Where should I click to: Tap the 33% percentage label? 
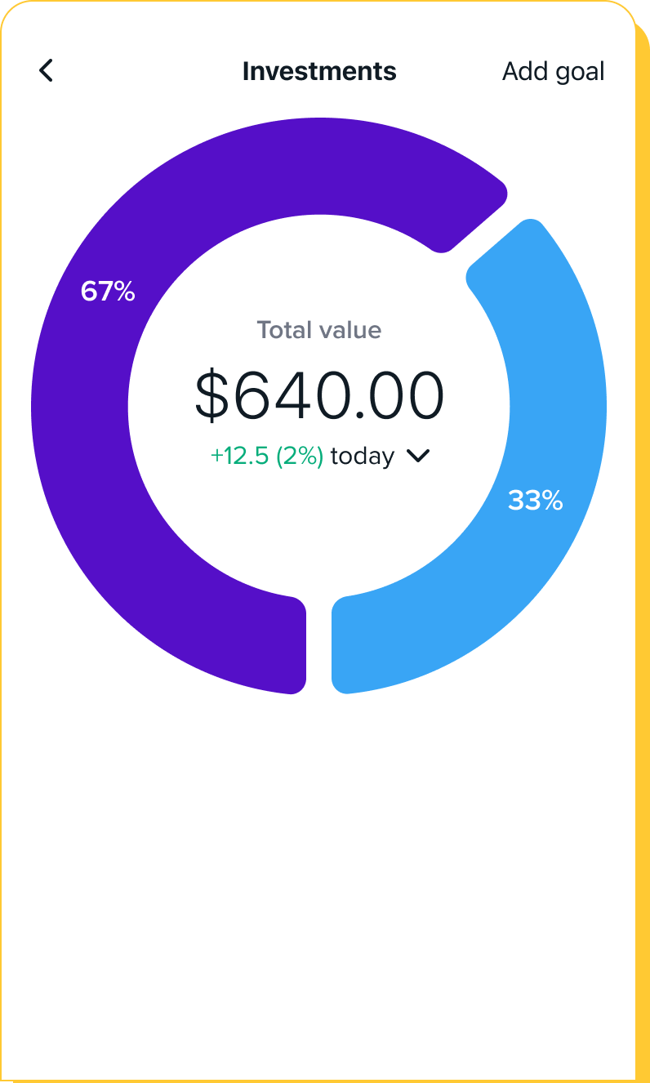535,500
